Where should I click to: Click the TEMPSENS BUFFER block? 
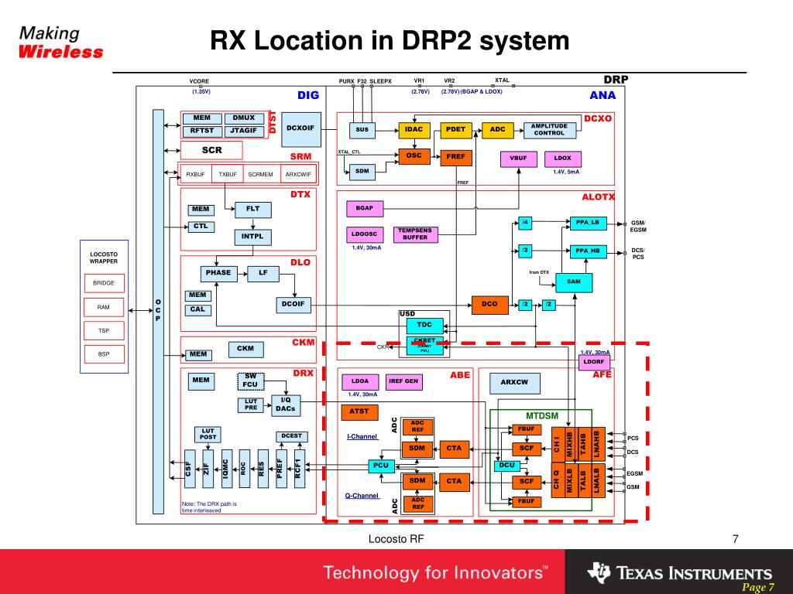pyautogui.click(x=415, y=235)
